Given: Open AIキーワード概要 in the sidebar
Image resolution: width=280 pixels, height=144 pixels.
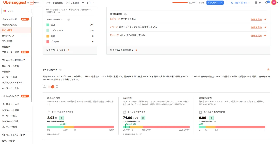Looking at the screenshot, I should tap(10, 66).
